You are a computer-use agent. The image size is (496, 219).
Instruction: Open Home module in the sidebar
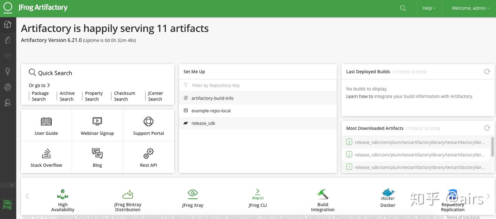8,24
